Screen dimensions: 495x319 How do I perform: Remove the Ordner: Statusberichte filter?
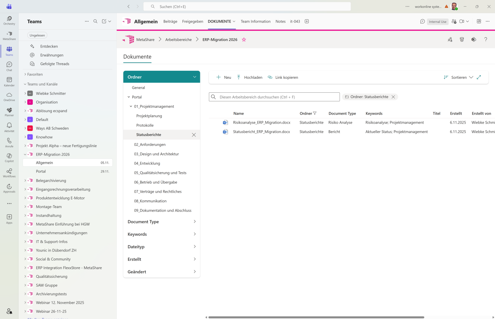(x=393, y=97)
